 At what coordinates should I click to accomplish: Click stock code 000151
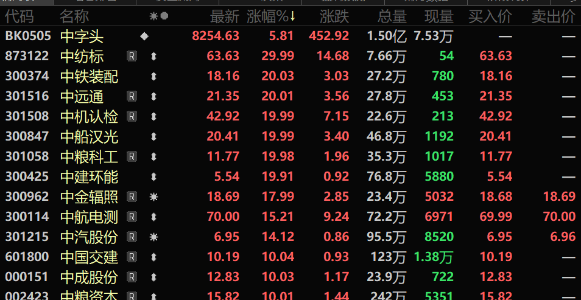coord(27,276)
